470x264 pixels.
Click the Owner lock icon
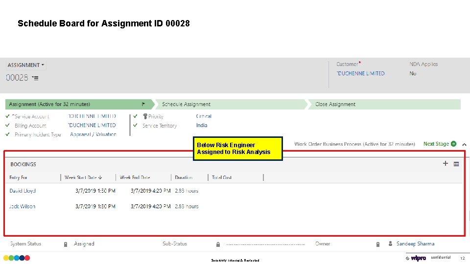(378, 244)
